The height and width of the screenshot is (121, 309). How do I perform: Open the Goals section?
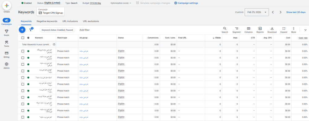click(6, 33)
